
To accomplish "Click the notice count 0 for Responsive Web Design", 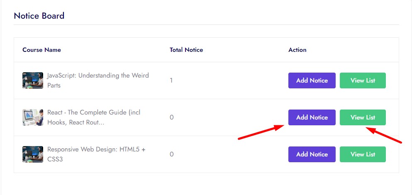I will tap(171, 154).
